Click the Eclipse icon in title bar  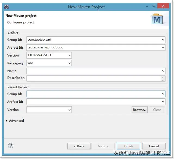(x=7, y=7)
